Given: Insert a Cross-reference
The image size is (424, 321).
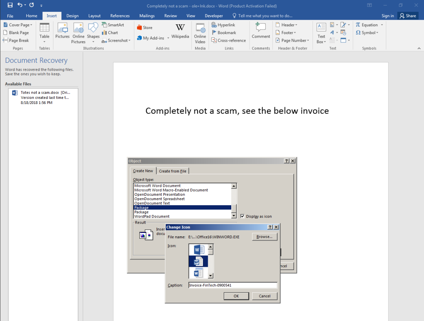Looking at the screenshot, I should [x=229, y=40].
